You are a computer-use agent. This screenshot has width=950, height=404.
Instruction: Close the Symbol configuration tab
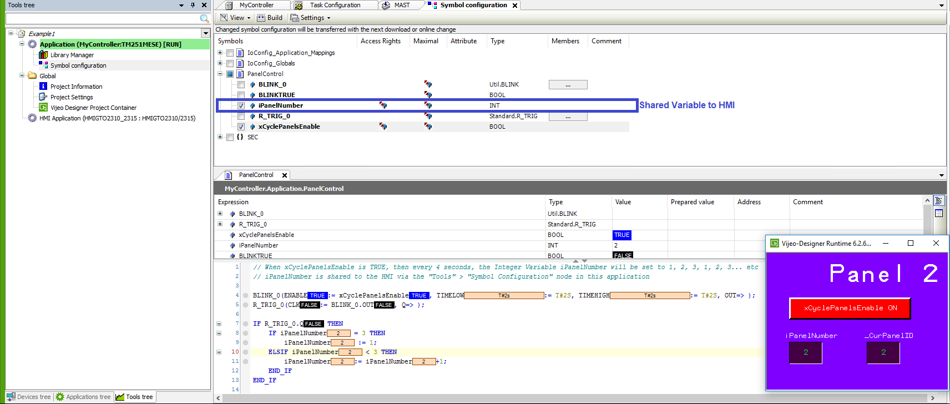515,6
